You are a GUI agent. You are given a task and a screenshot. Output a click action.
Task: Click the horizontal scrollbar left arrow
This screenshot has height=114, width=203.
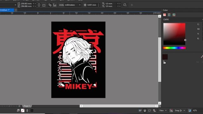click(81, 106)
